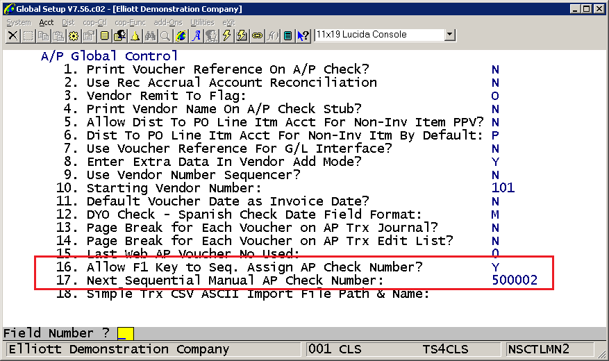
Task: Click field 6 value P
Action: (x=495, y=135)
